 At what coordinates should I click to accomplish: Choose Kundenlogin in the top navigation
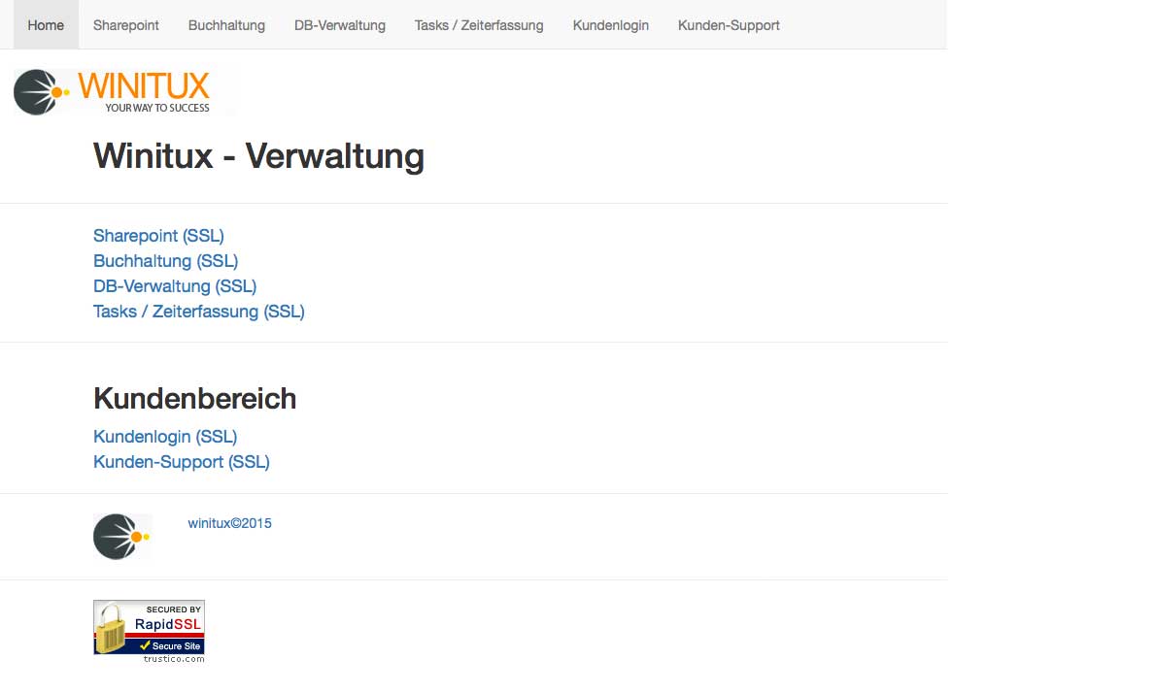tap(611, 25)
